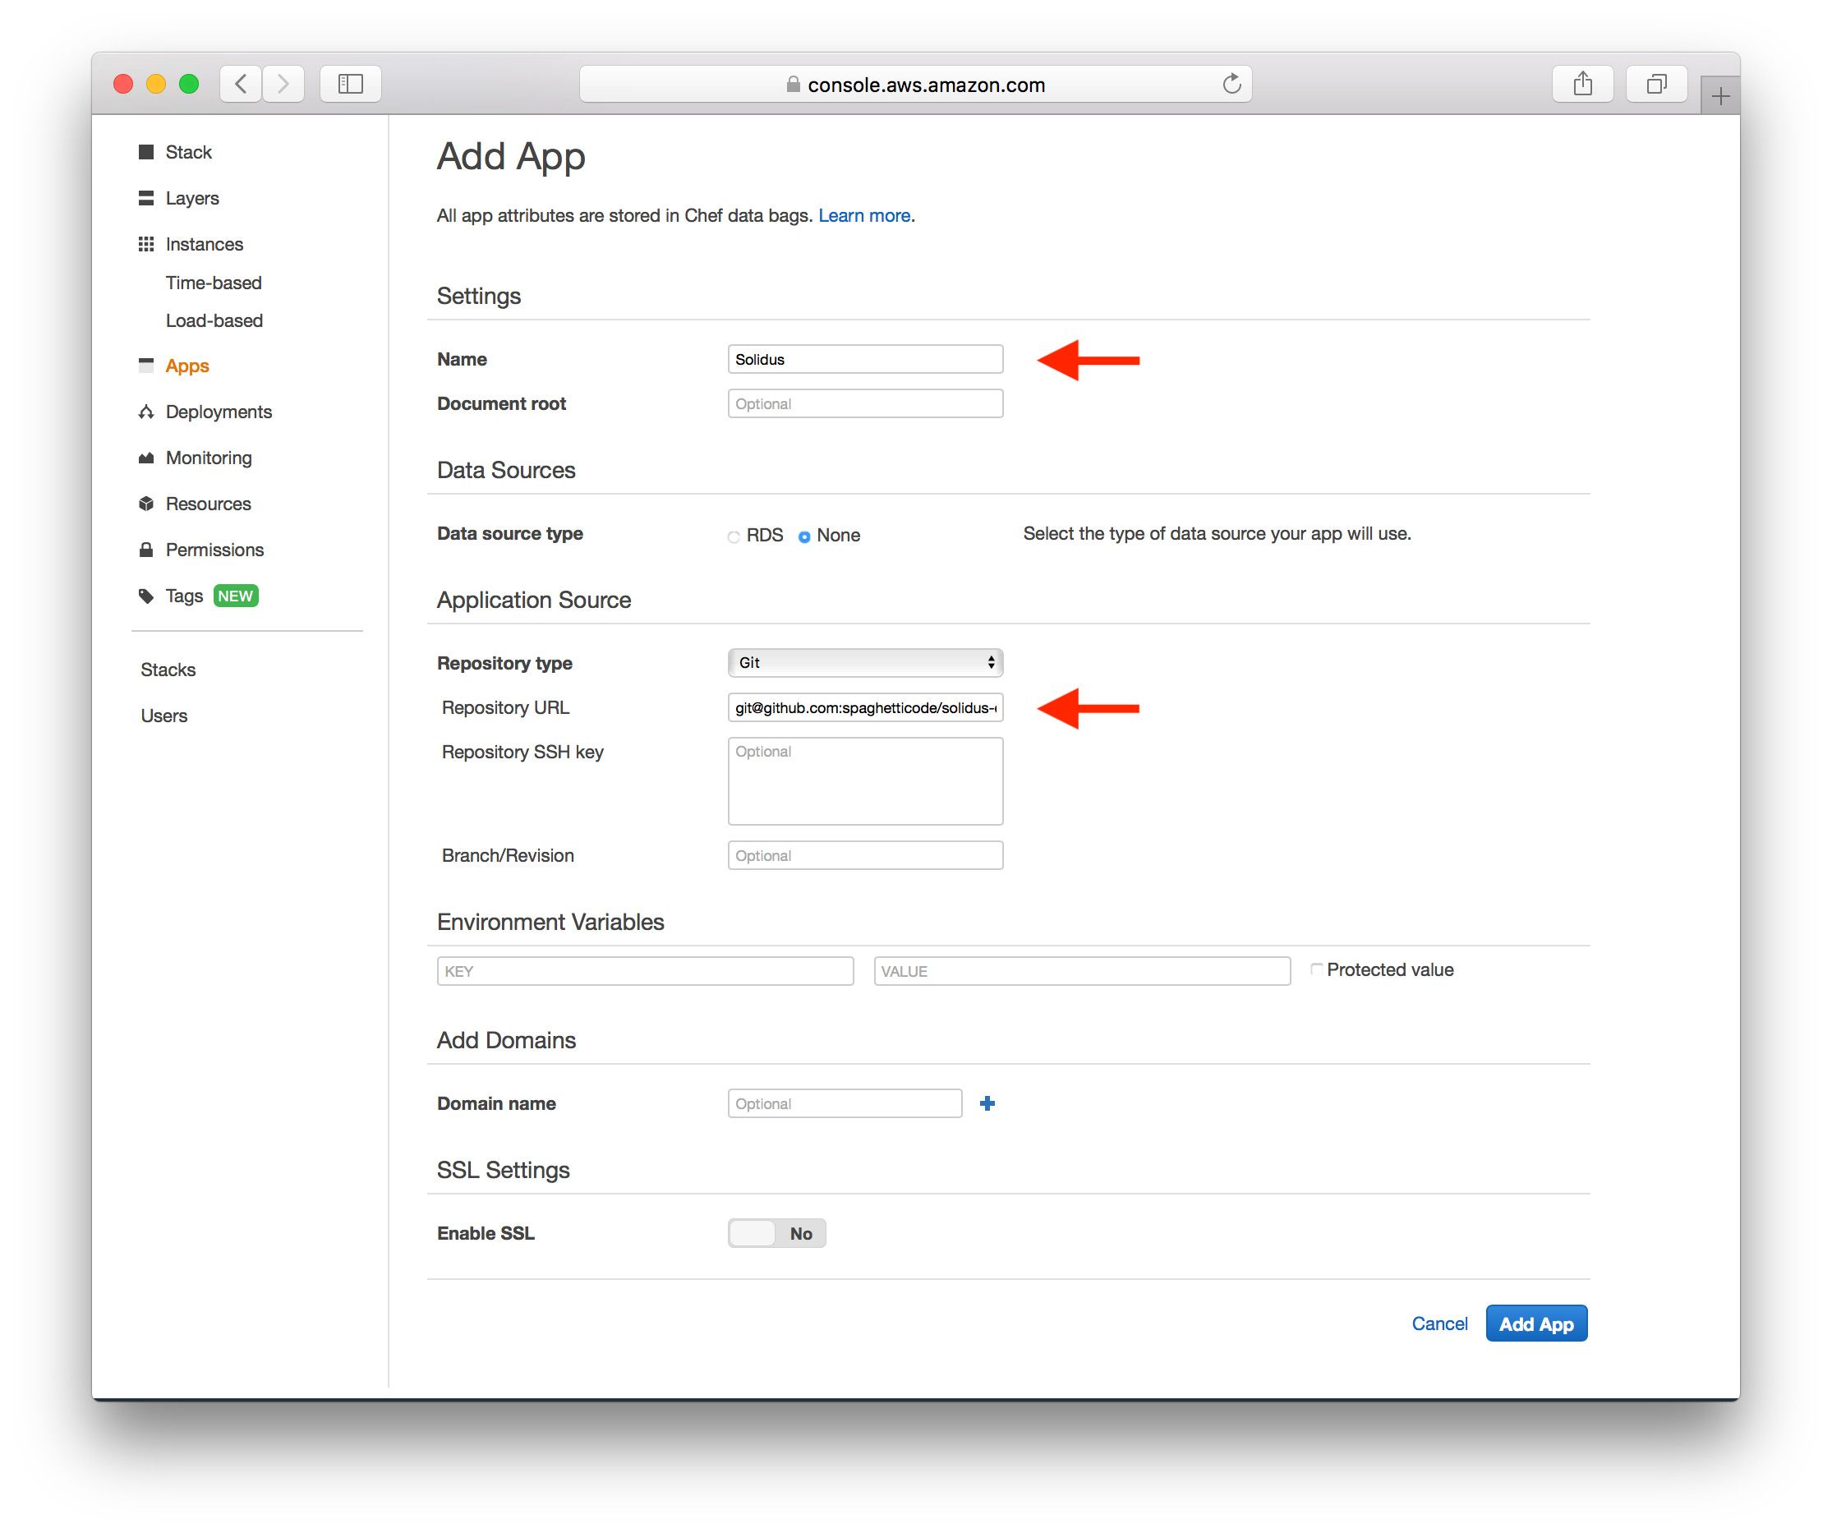The width and height of the screenshot is (1832, 1533).
Task: Follow the Learn more link
Action: click(863, 215)
